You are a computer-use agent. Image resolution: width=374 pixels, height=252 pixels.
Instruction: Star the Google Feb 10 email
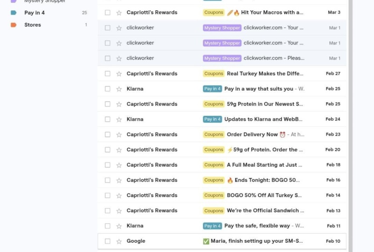(x=119, y=241)
